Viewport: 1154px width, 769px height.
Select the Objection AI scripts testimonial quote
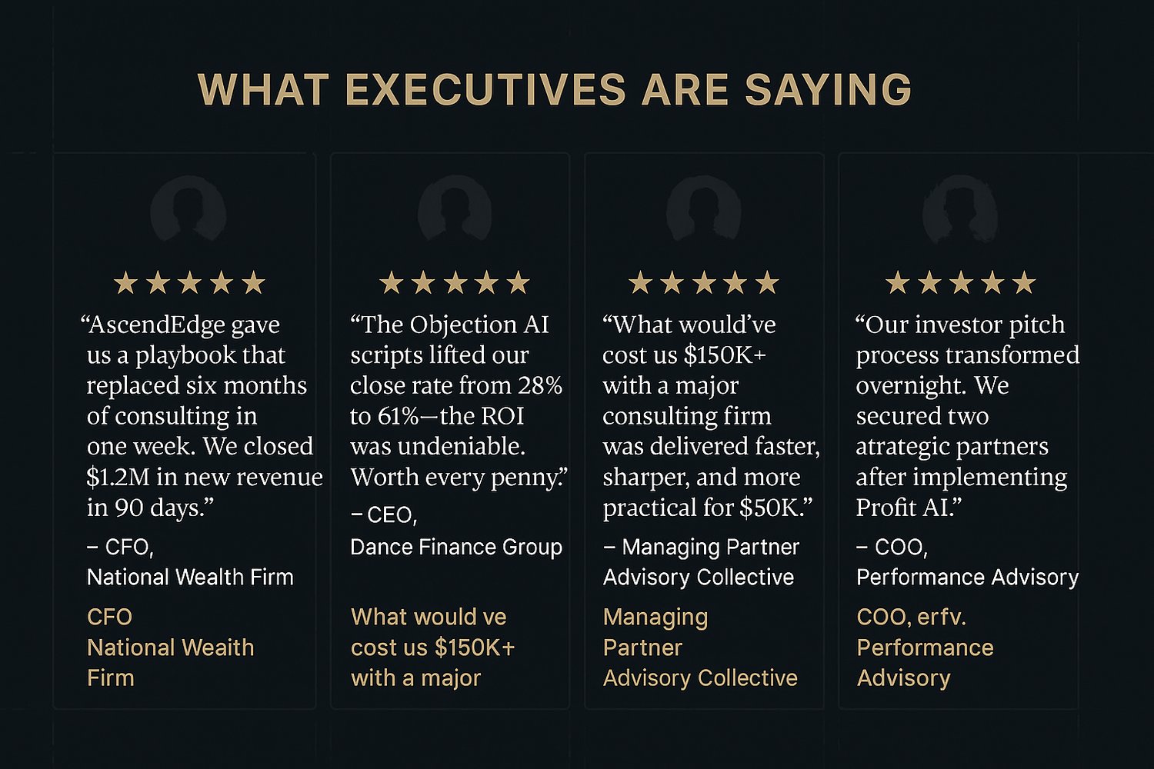[x=455, y=401]
